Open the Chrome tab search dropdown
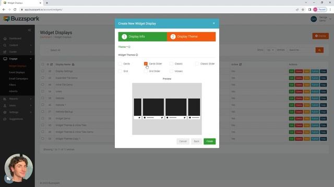The height and width of the screenshot is (187, 334). click(x=306, y=3)
